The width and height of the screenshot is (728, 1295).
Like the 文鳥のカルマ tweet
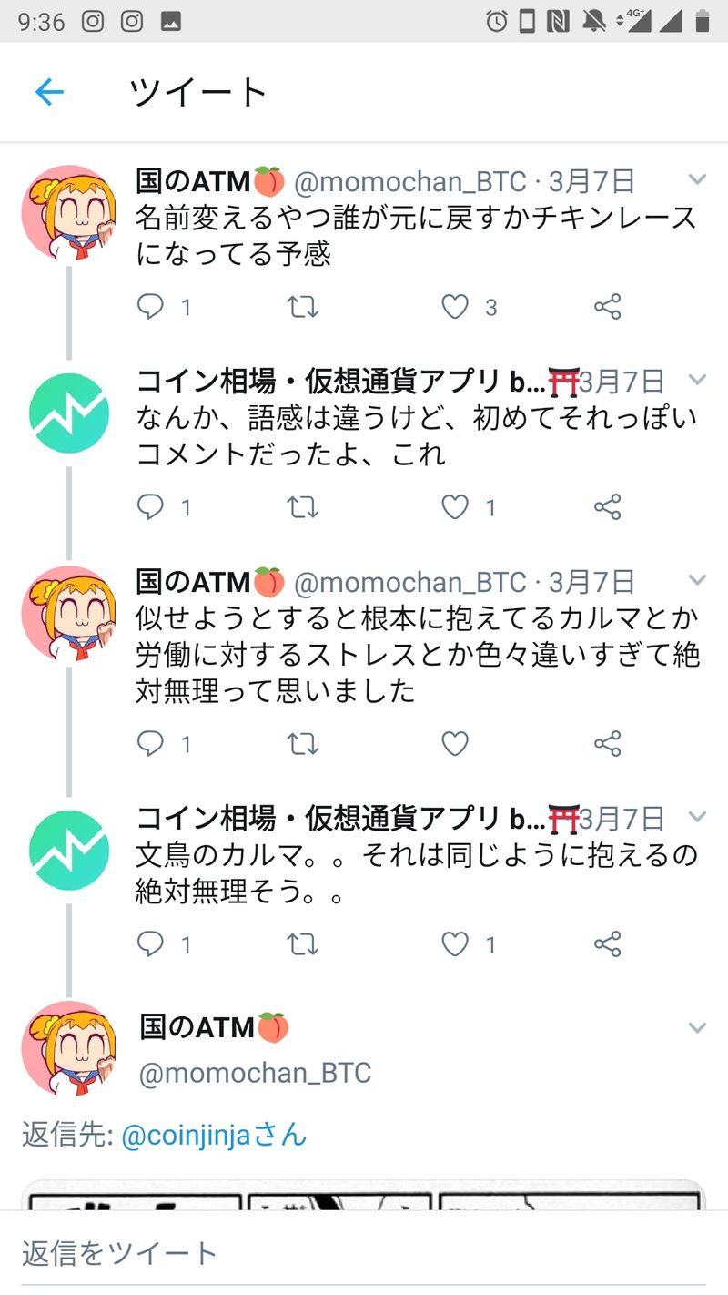click(455, 944)
